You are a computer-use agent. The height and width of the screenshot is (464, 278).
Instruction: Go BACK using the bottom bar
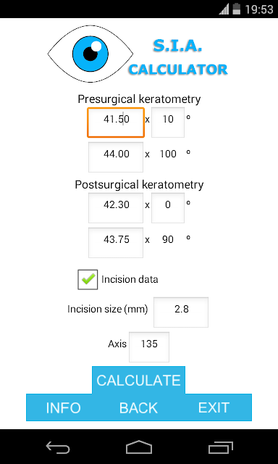coord(138,407)
